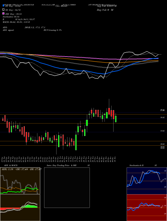Viewport: 167px width, 221px height.
Task: Click the 'ADX & MACD' panel title
Action: coord(11,165)
